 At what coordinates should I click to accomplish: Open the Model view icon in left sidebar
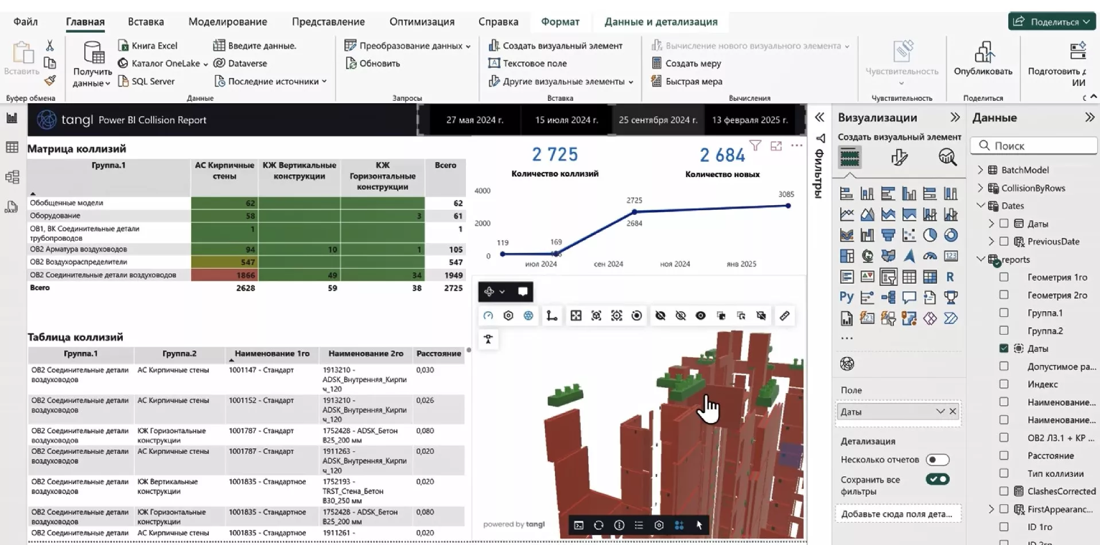tap(11, 177)
